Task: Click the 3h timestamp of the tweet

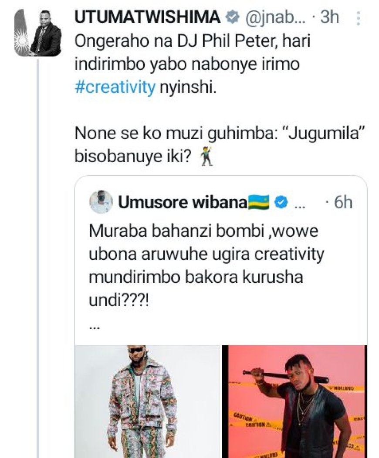Action: click(x=329, y=18)
